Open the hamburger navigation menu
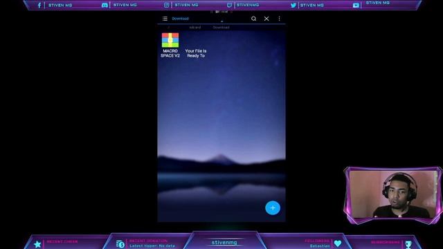Screen dimensions: 443x249 (x=165, y=19)
